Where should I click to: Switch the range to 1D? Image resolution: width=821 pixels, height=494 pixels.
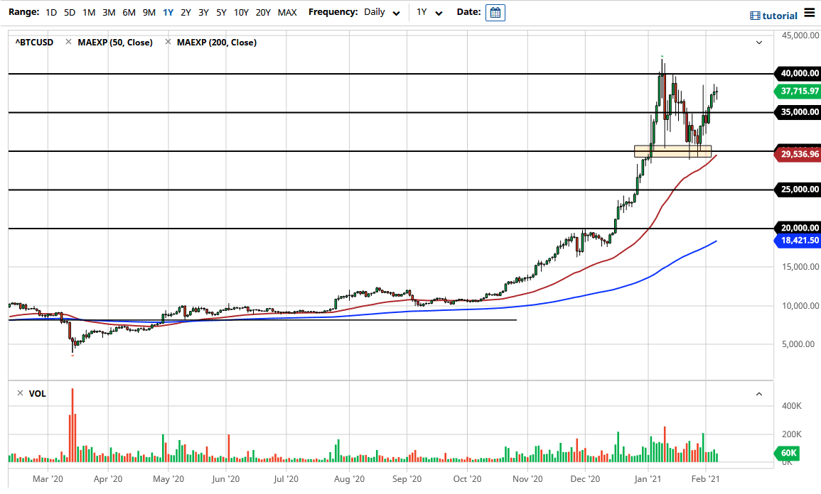pos(51,12)
